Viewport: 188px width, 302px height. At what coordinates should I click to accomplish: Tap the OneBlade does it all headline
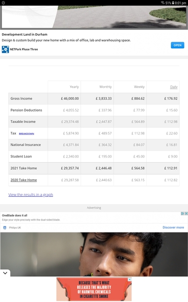click(15, 215)
